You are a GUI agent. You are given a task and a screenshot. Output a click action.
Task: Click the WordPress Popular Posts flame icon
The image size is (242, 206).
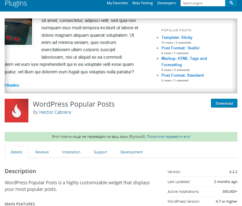coord(17,111)
